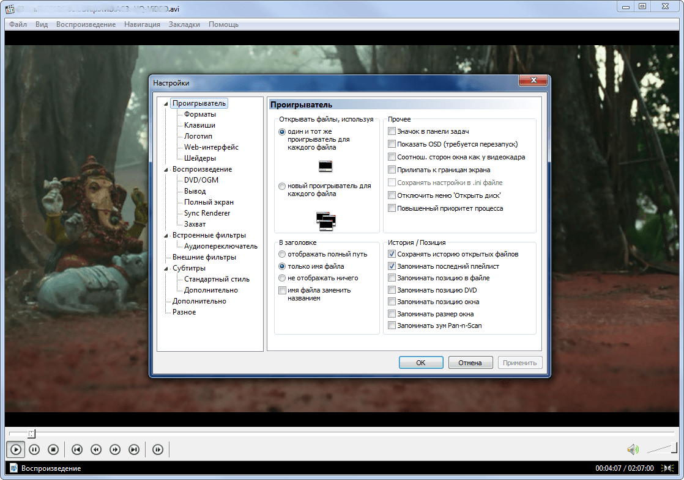Viewport: 684px width, 480px height.
Task: Check имя файла заменить названием
Action: (x=282, y=290)
